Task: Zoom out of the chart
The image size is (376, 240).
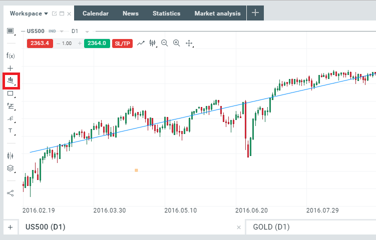Action: pyautogui.click(x=164, y=43)
